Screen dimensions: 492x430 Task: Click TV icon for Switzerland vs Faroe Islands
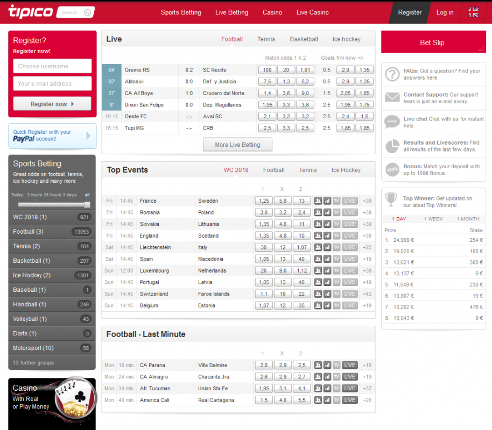click(336, 293)
